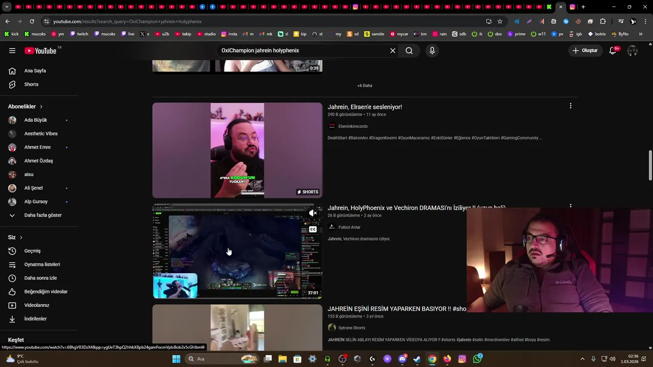Expand the system tray hidden icons

click(582, 359)
